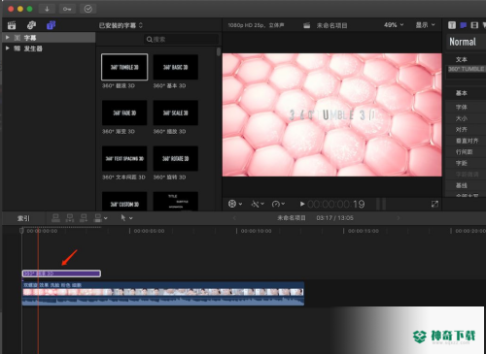Viewport: 486px width, 354px height.
Task: Show the titles and generators sidebar
Action: [51, 25]
